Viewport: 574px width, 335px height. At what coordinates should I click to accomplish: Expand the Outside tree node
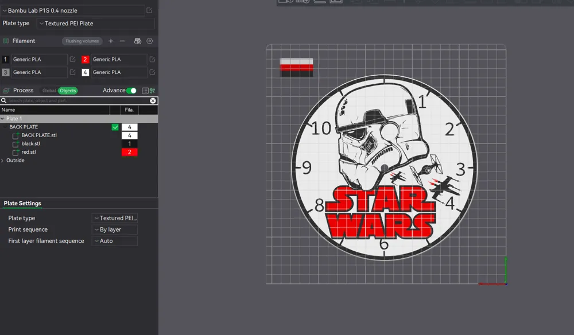click(x=2, y=160)
